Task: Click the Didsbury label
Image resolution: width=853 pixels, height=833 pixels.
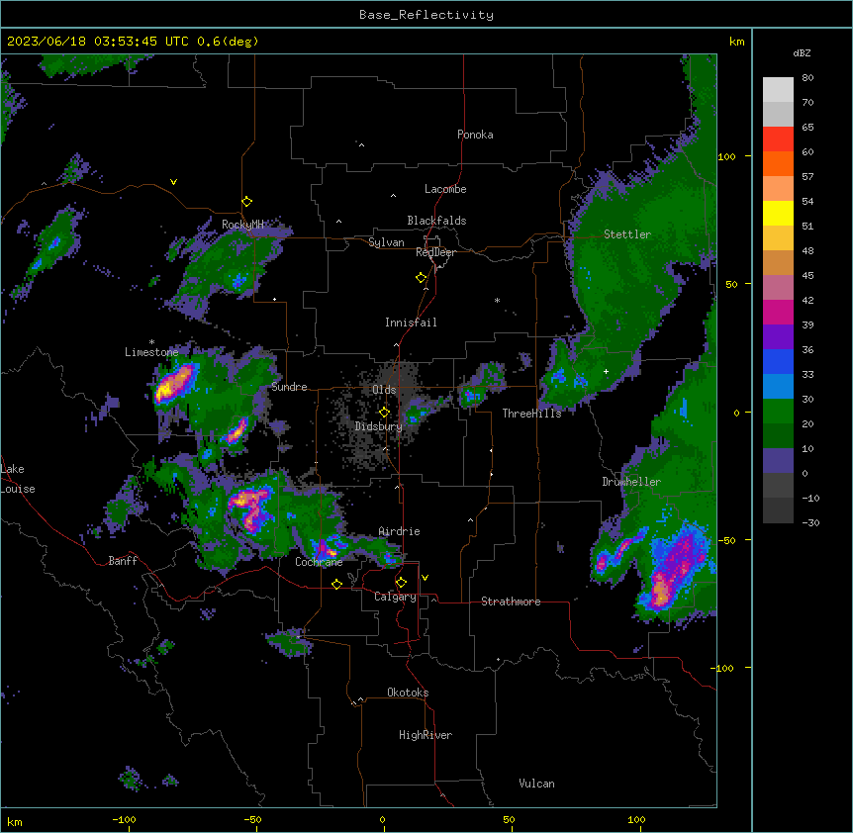Action: (x=379, y=426)
